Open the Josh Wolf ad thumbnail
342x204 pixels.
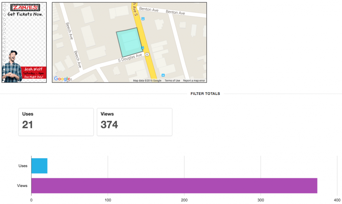24,42
